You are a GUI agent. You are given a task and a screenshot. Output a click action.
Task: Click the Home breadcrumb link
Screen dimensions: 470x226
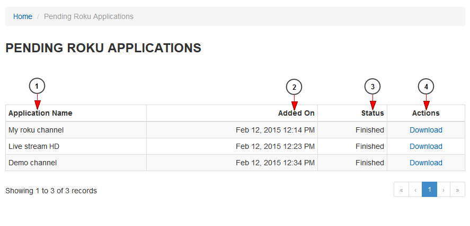[x=23, y=16]
